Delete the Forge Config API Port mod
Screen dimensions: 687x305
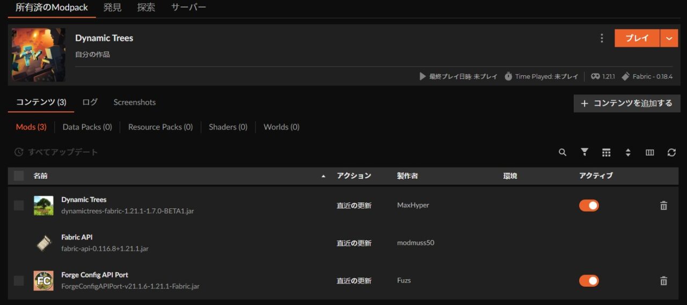pos(663,281)
